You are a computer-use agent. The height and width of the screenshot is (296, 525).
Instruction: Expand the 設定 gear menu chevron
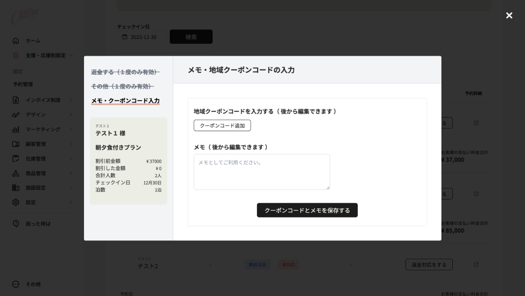[71, 202]
